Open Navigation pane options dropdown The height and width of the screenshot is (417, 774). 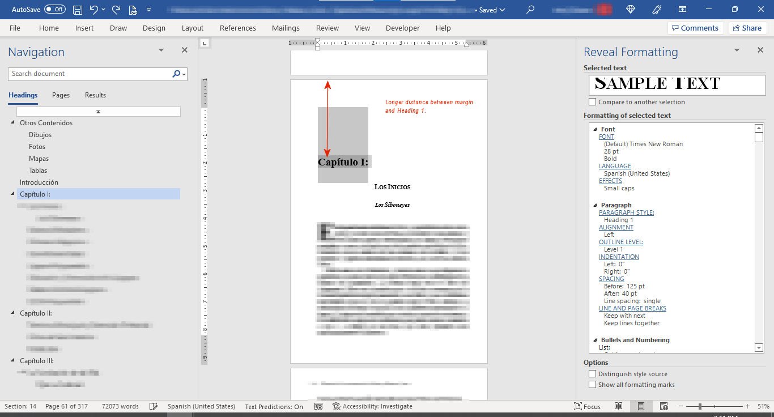click(161, 50)
